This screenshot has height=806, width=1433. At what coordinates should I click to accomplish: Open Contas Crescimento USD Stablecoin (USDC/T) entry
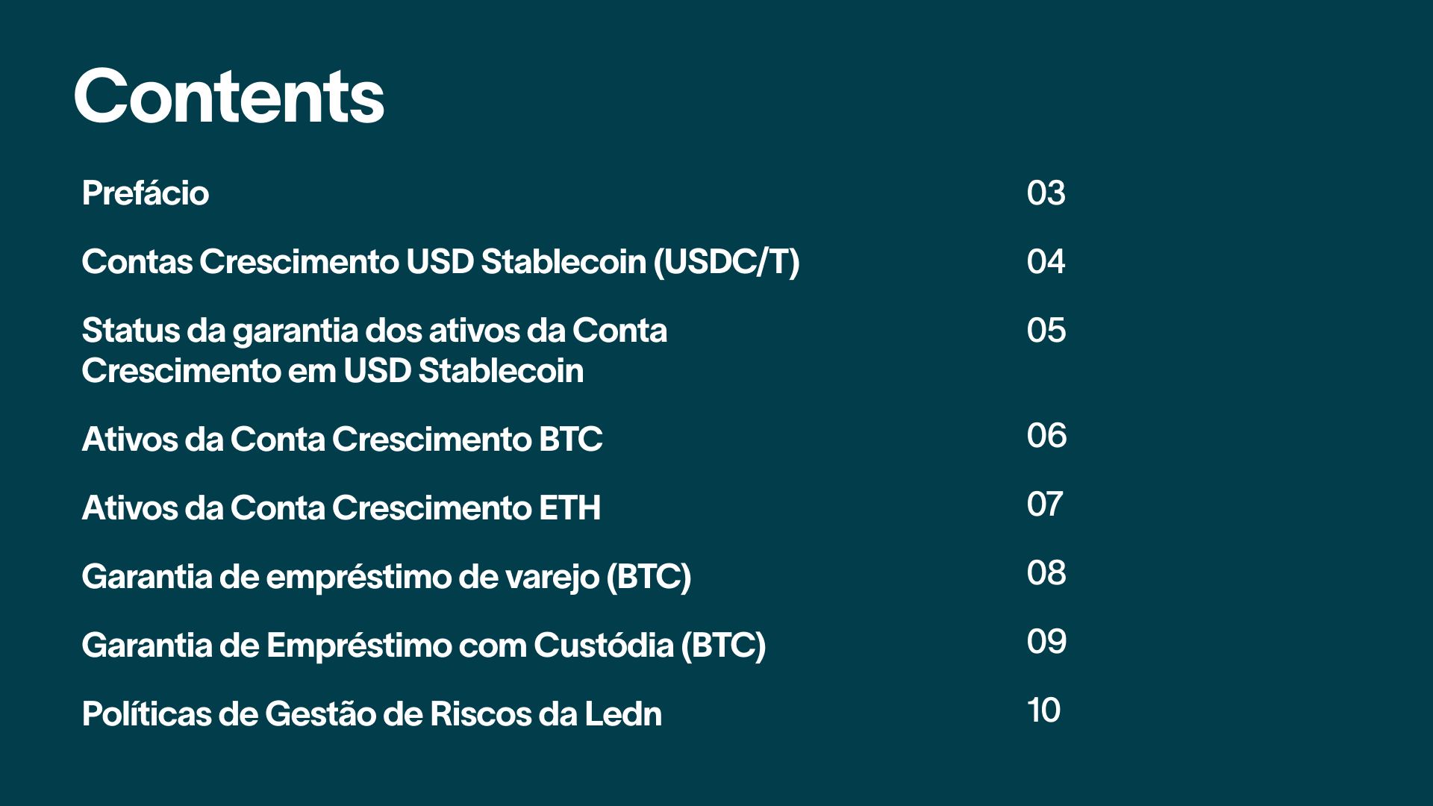(440, 263)
